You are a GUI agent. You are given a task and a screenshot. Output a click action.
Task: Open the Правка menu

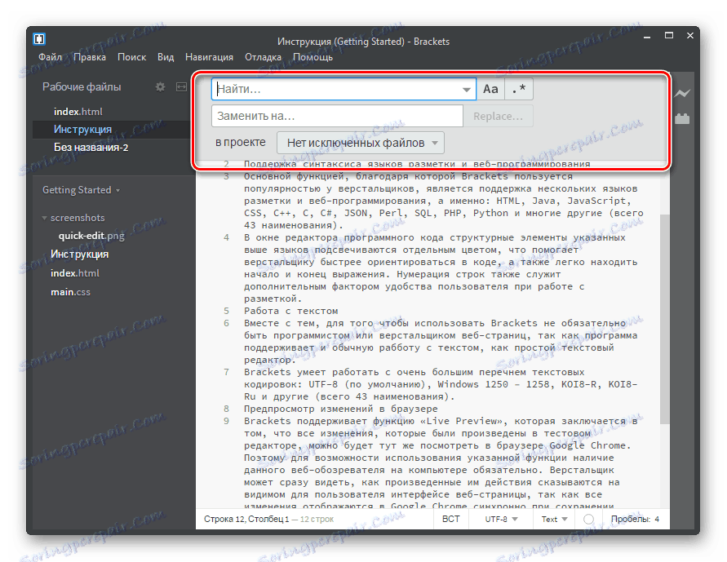click(90, 57)
